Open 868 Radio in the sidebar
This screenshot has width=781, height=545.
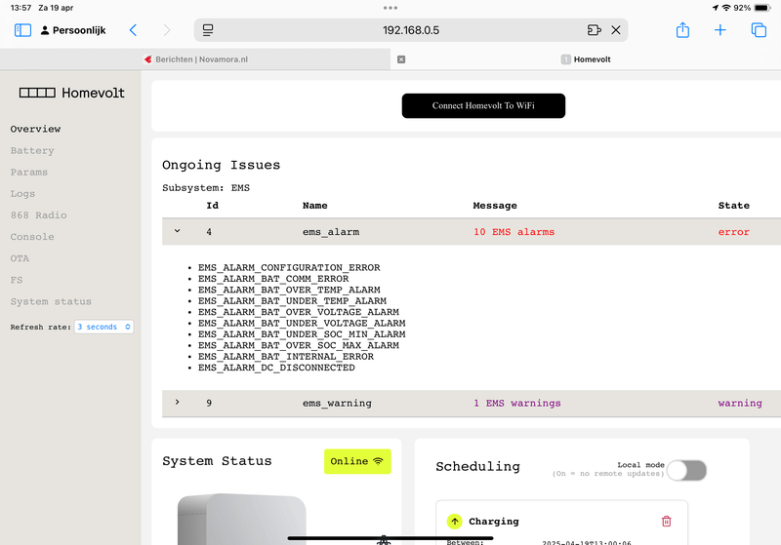pos(38,215)
